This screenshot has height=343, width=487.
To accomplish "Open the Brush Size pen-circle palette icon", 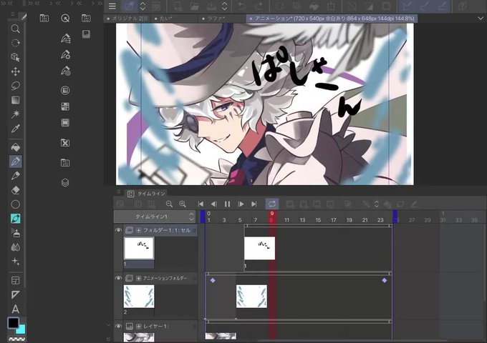I will pyautogui.click(x=65, y=71).
